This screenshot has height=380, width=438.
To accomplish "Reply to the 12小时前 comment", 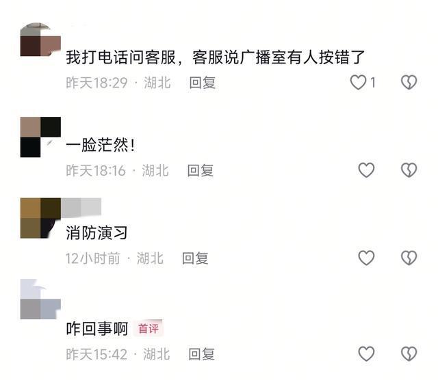I will pos(195,258).
